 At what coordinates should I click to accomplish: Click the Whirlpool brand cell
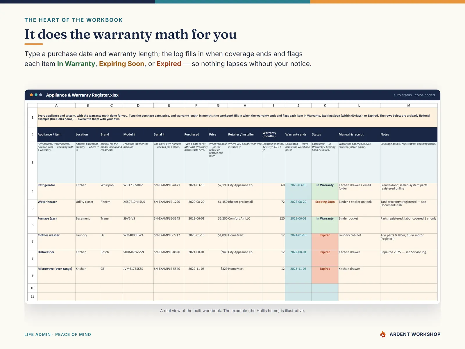112,191
